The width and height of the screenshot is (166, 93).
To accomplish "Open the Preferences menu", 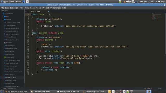I will (x=56, y=8).
